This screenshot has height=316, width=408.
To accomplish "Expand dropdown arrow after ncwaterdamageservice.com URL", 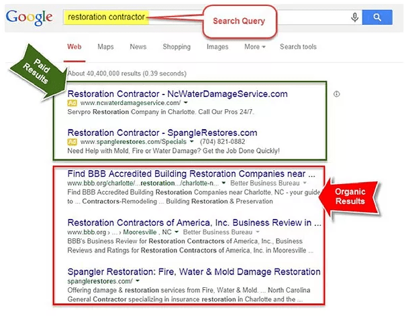I will pyautogui.click(x=185, y=102).
